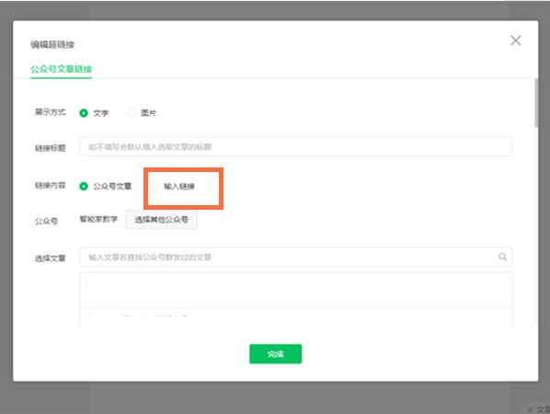
Task: Choose the 公众号文章 link content option
Action: coord(84,186)
